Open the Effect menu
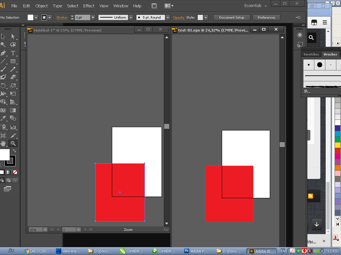 [89, 6]
